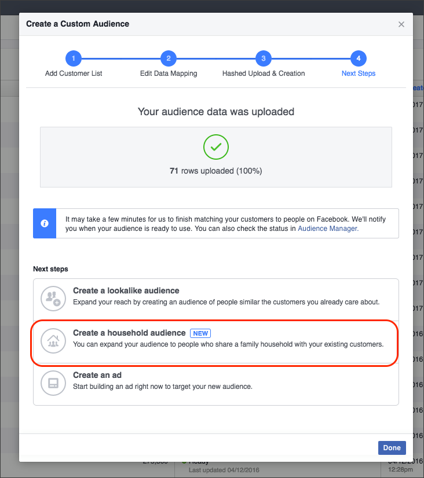This screenshot has height=478, width=424.
Task: Choose Create a household audience option
Action: click(129, 333)
